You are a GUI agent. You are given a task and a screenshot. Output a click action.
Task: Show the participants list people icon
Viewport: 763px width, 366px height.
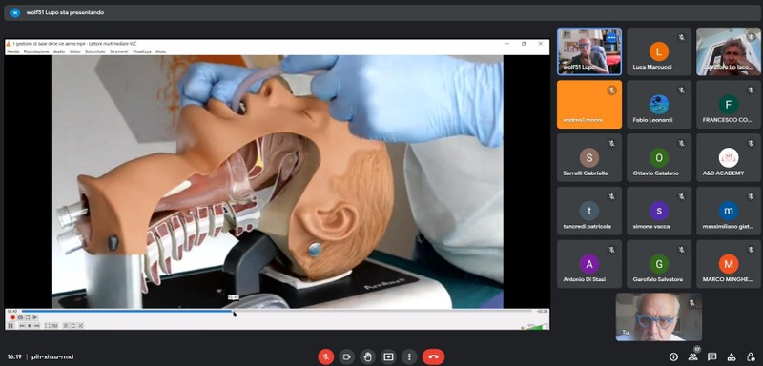tap(693, 356)
